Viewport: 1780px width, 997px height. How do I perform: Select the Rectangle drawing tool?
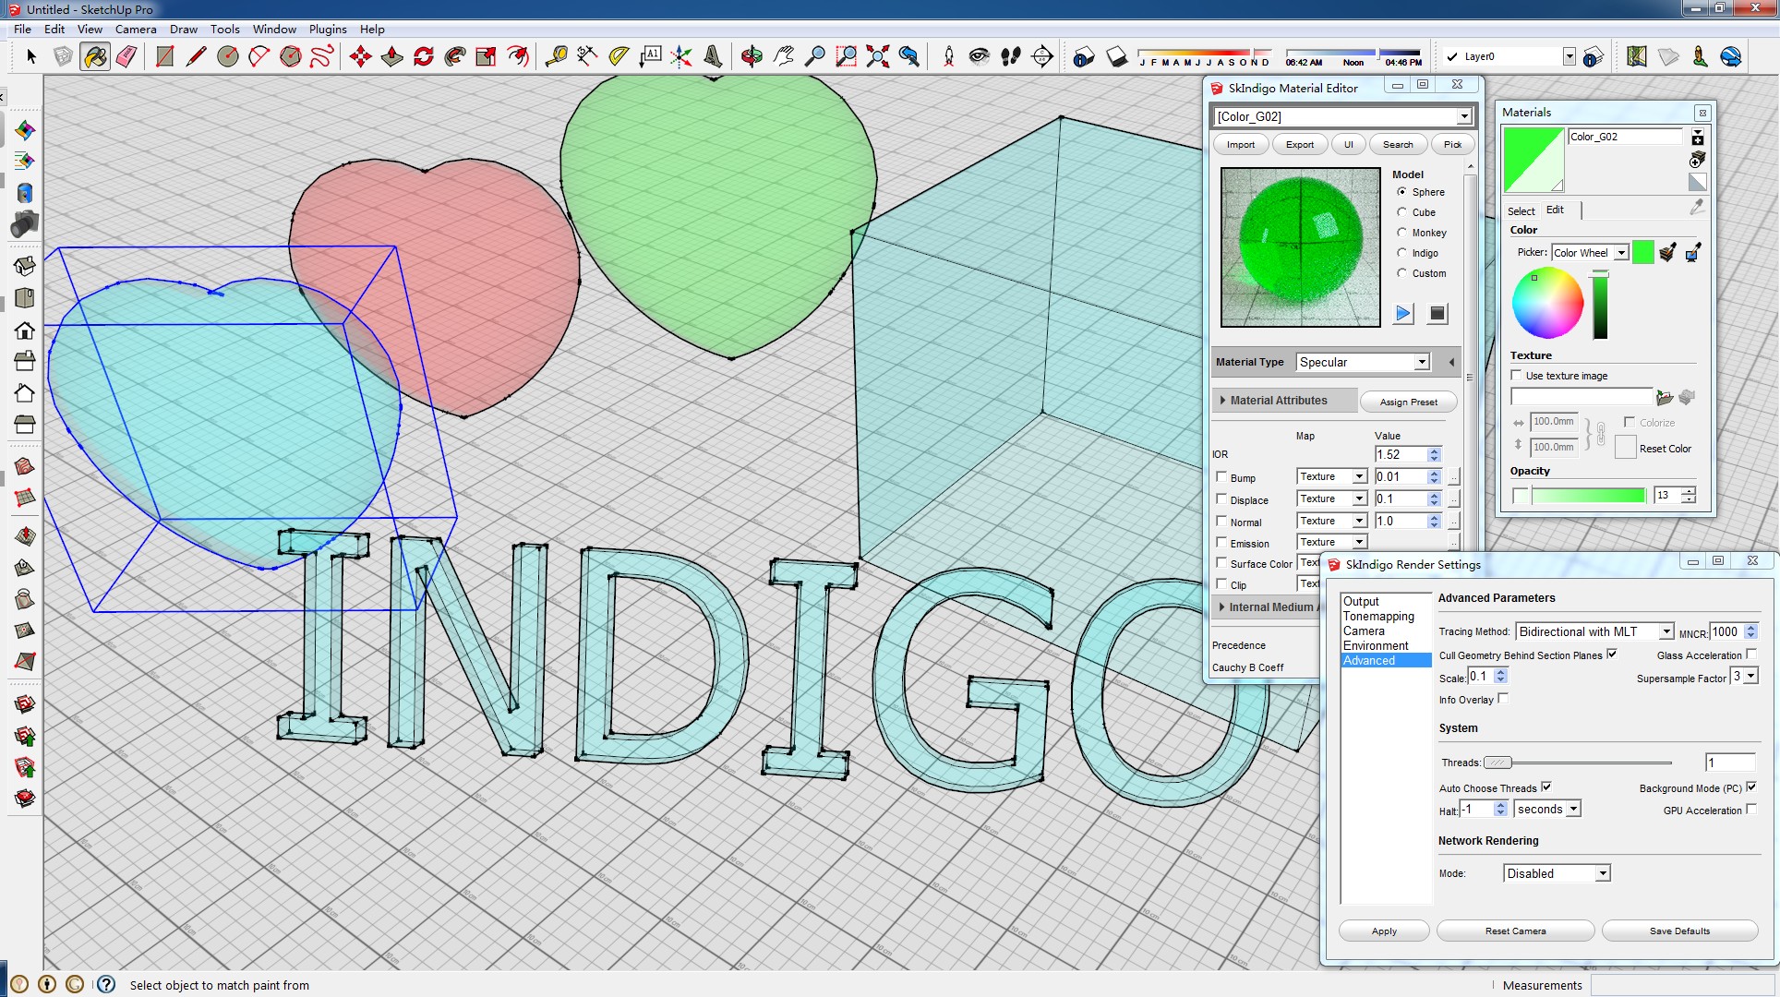tap(164, 57)
